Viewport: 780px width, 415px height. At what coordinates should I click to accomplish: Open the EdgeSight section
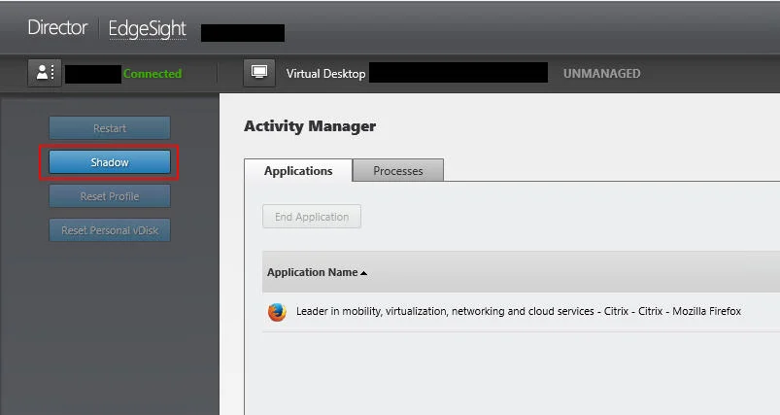coord(148,29)
